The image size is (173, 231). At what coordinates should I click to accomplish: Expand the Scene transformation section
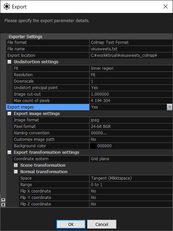[16, 165]
